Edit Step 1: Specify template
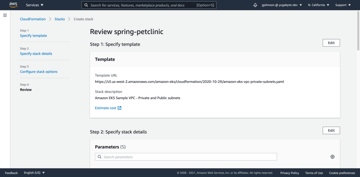 [x=331, y=43]
